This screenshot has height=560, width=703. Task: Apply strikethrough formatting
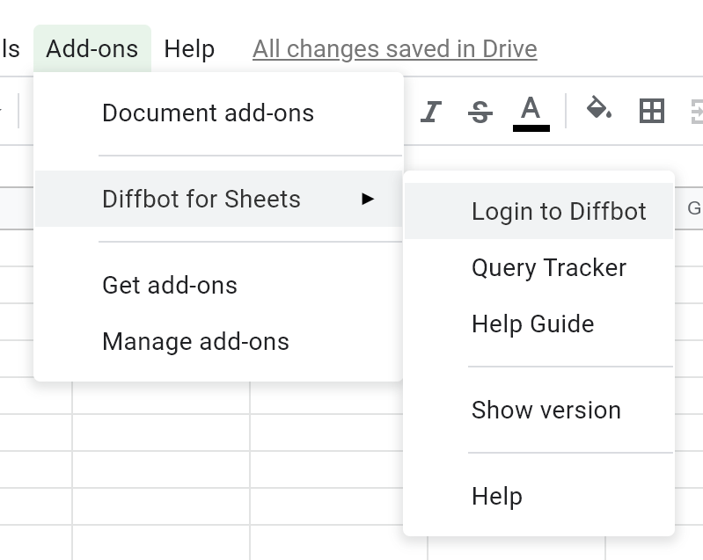pos(480,111)
